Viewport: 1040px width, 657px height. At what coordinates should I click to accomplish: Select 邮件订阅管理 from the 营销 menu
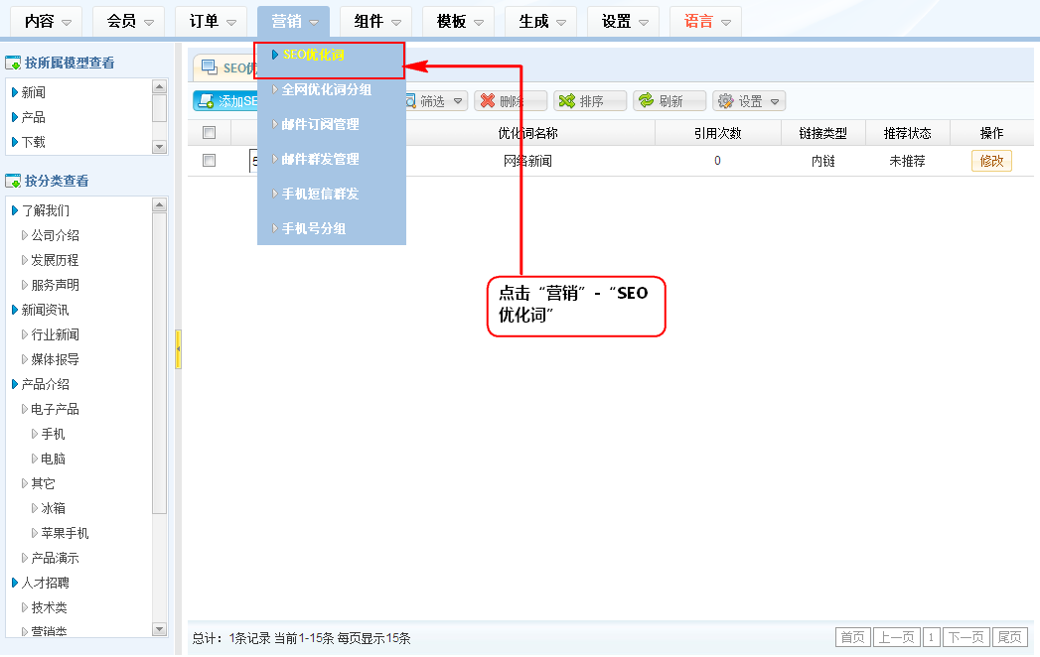(320, 124)
